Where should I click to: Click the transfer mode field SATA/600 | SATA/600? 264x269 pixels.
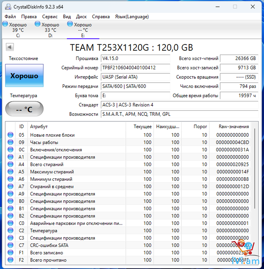[135, 86]
